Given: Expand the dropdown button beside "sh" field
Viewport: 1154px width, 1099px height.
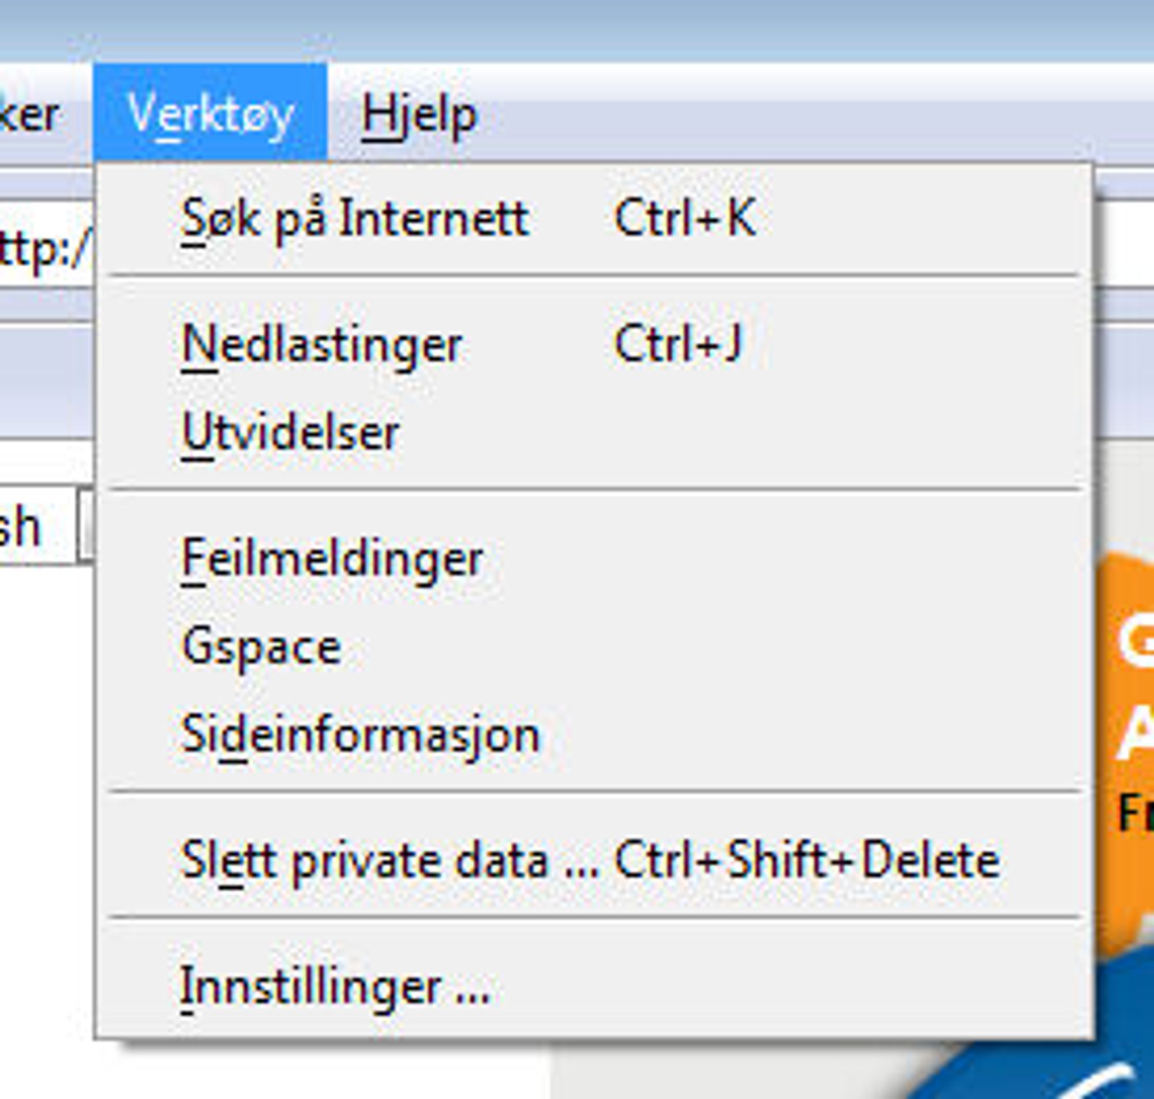Looking at the screenshot, I should click(86, 526).
